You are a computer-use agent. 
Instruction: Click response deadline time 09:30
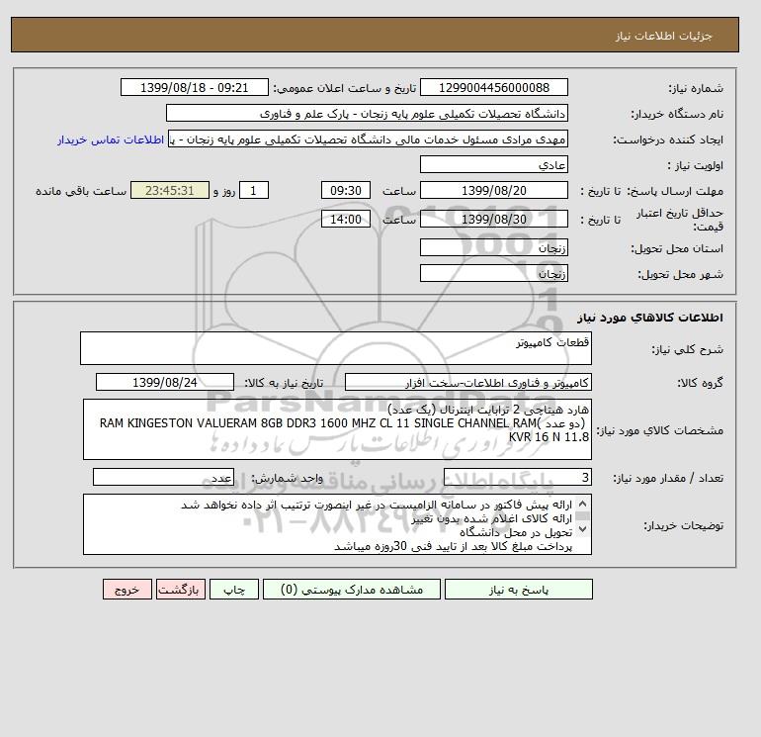(346, 191)
